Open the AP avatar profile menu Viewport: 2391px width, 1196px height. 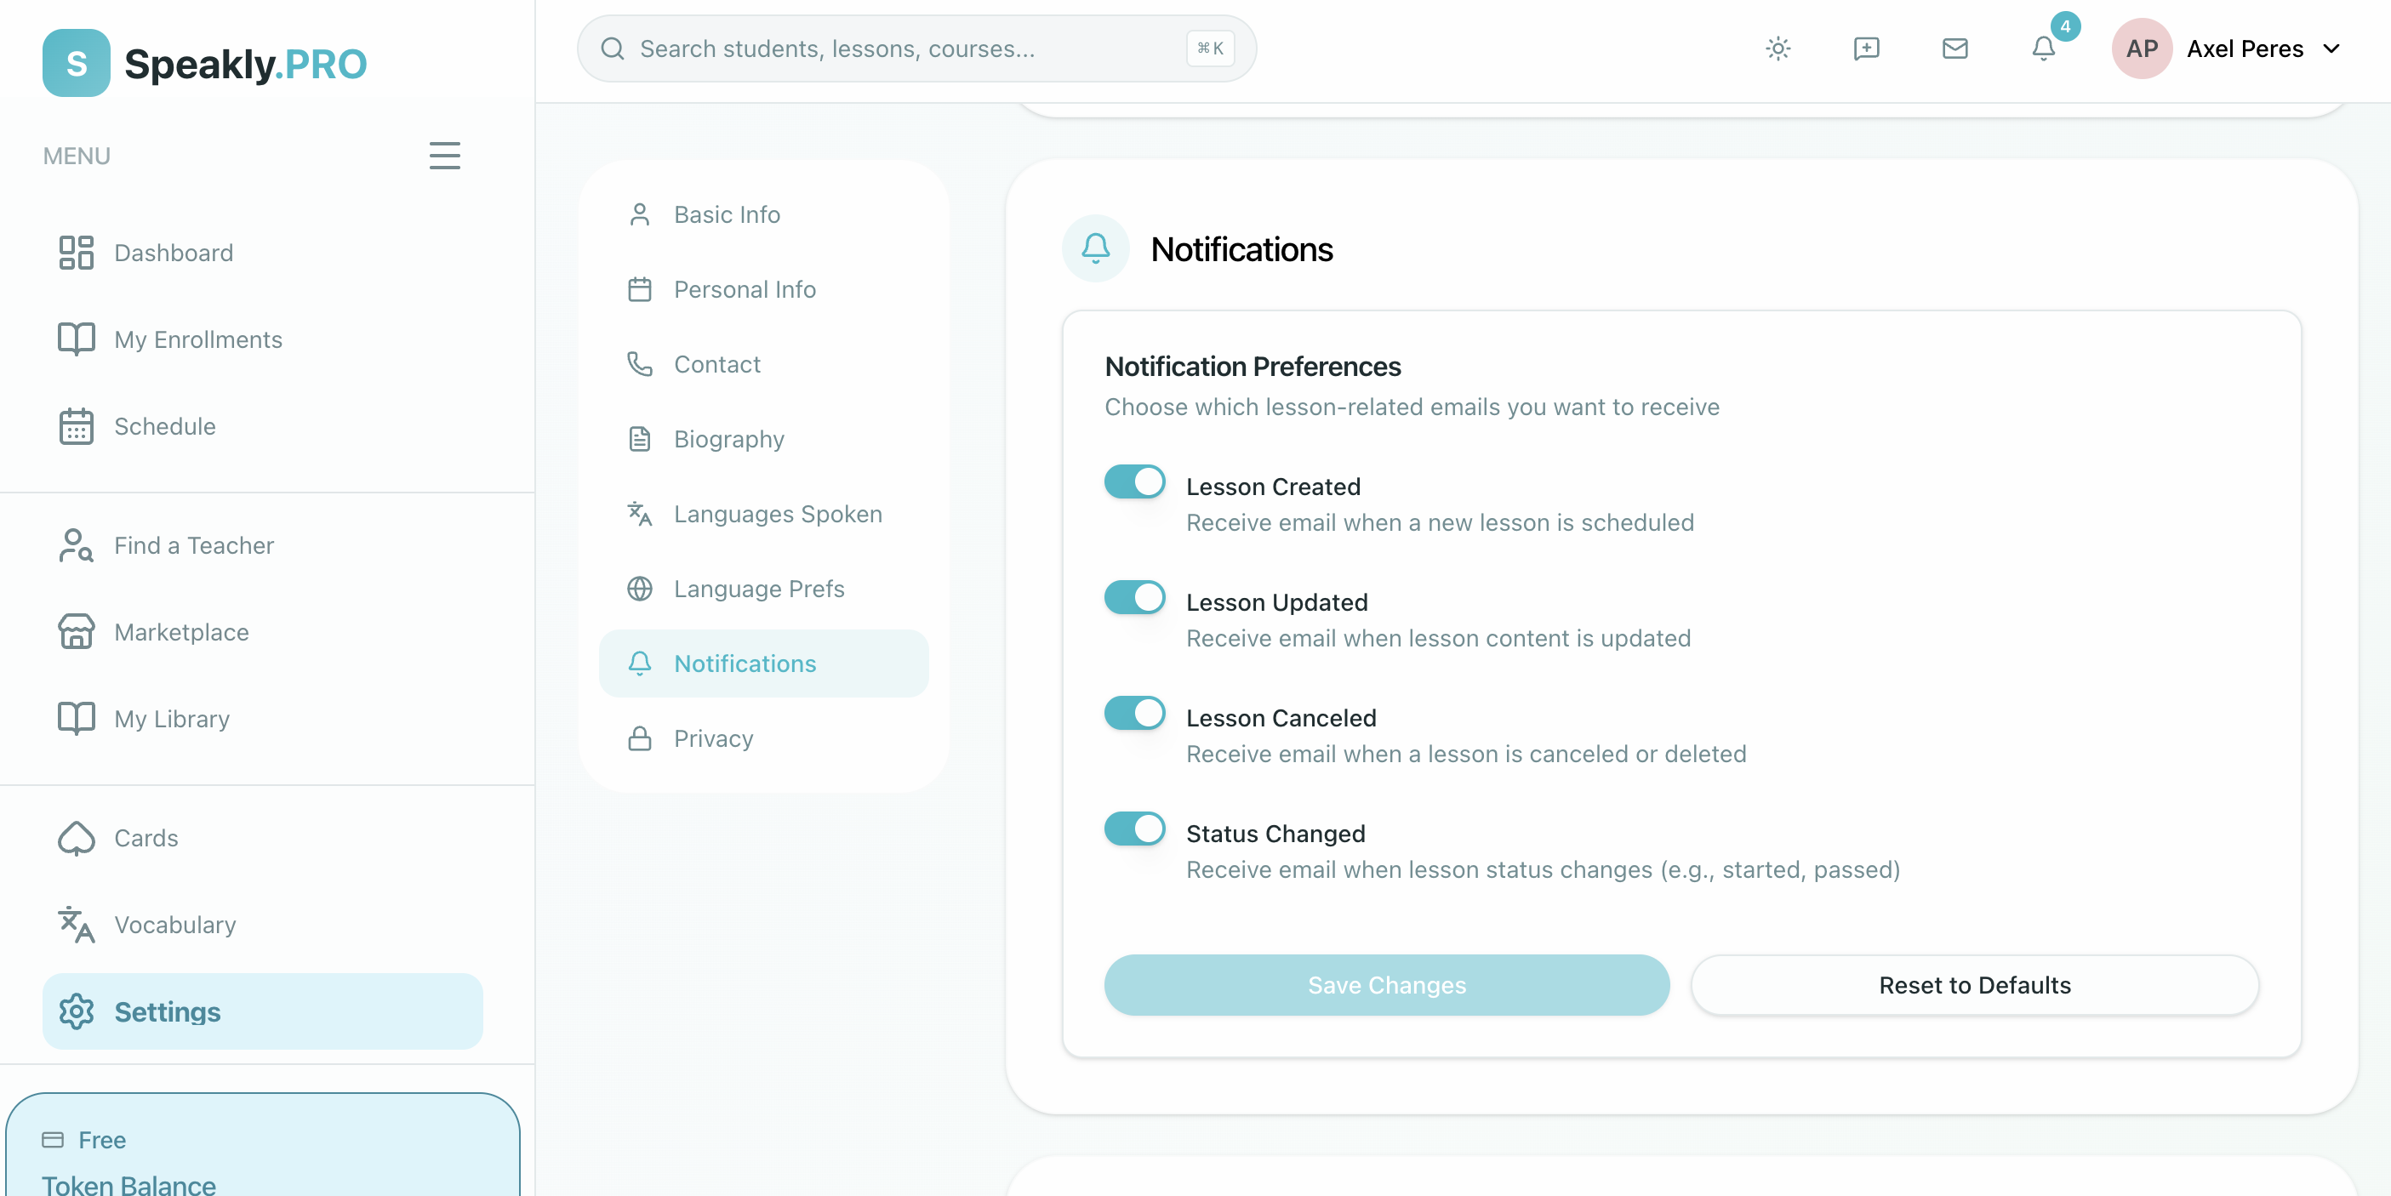2142,48
